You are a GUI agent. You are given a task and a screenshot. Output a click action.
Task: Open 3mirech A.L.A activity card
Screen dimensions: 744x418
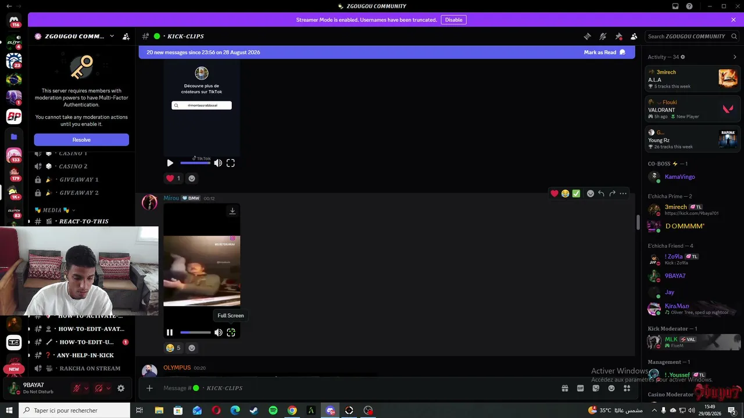pos(693,79)
